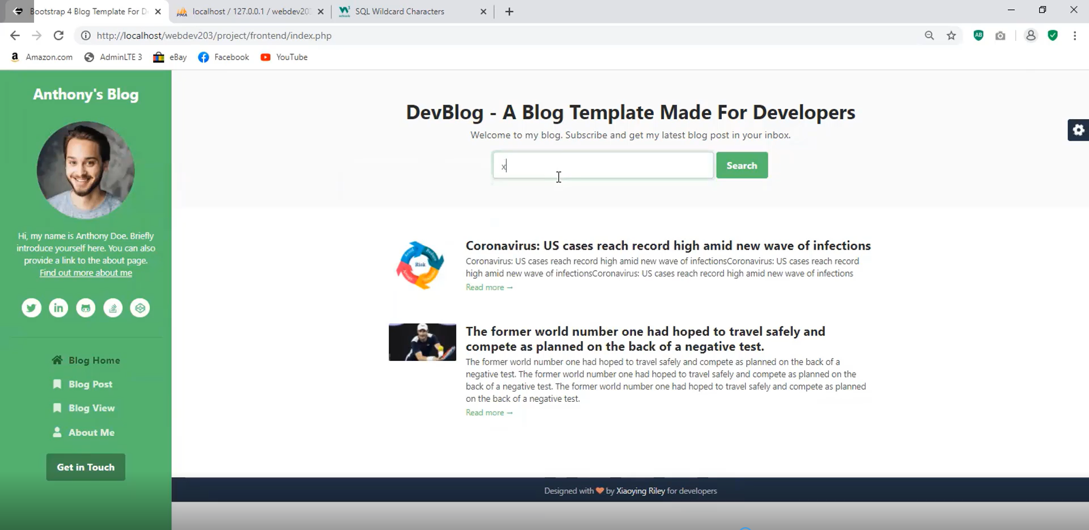1089x530 pixels.
Task: Open the LinkedIn icon in sidebar
Action: coord(58,308)
